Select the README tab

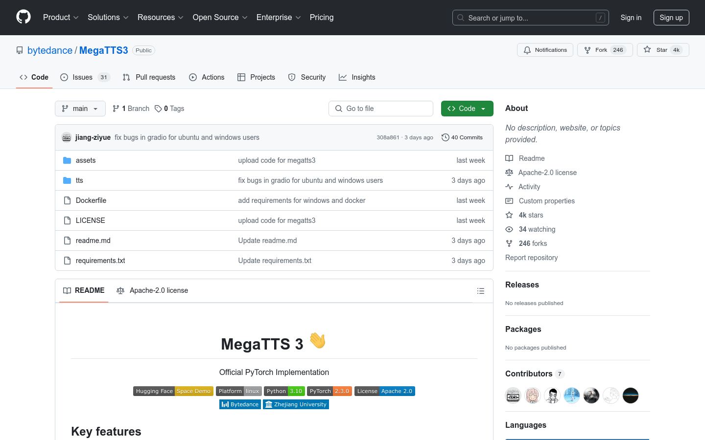point(84,290)
